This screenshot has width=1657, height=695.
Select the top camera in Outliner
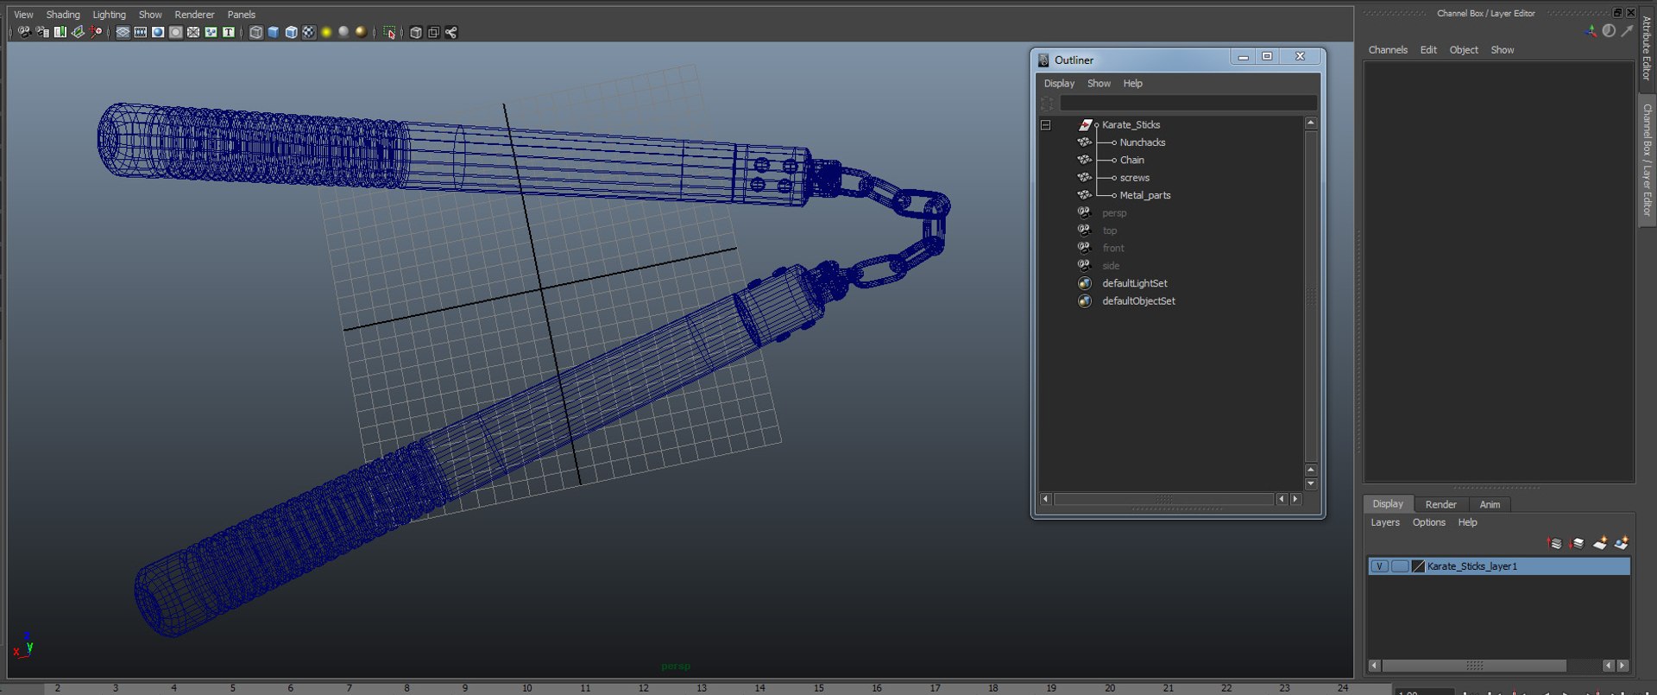(1109, 231)
